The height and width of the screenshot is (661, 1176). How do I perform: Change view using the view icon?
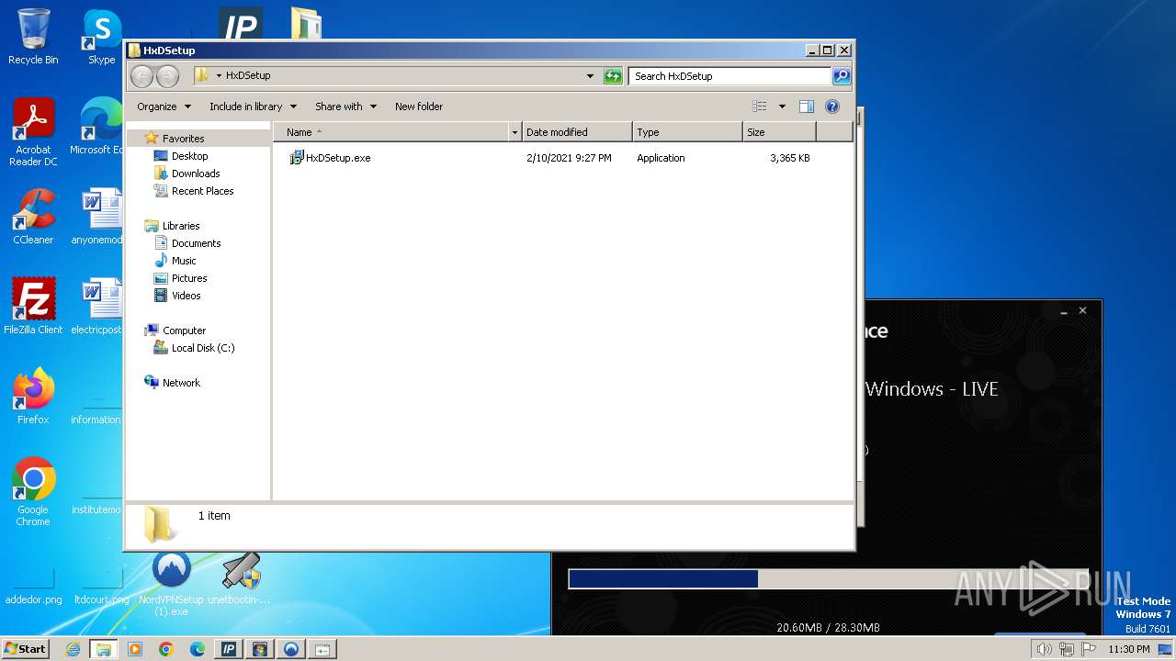pyautogui.click(x=759, y=106)
